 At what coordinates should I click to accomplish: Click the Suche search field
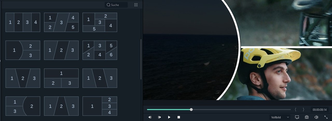click(116, 5)
